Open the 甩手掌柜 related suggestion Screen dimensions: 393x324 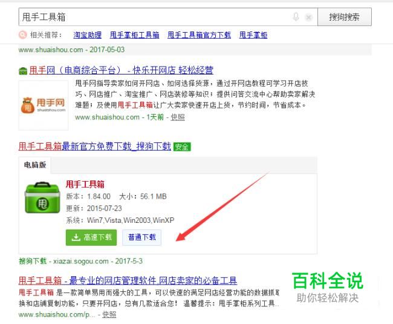(x=253, y=35)
